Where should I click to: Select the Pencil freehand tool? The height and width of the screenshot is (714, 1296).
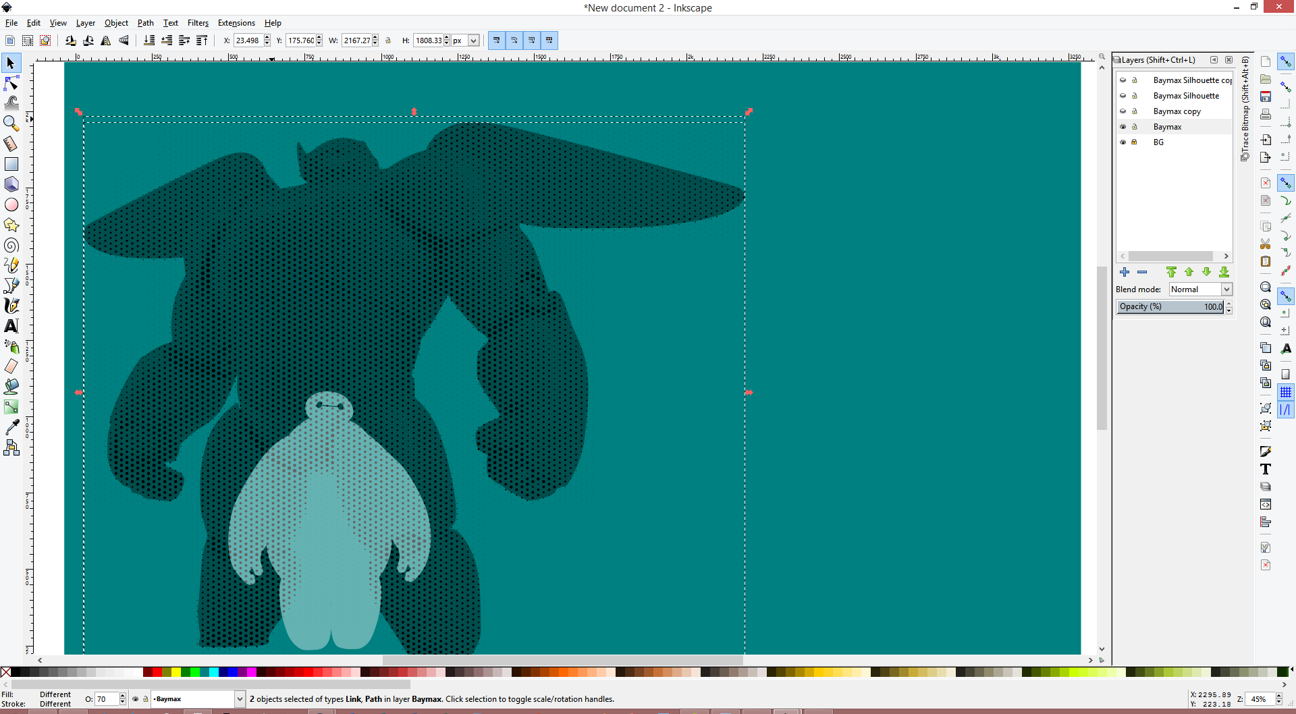coord(11,265)
